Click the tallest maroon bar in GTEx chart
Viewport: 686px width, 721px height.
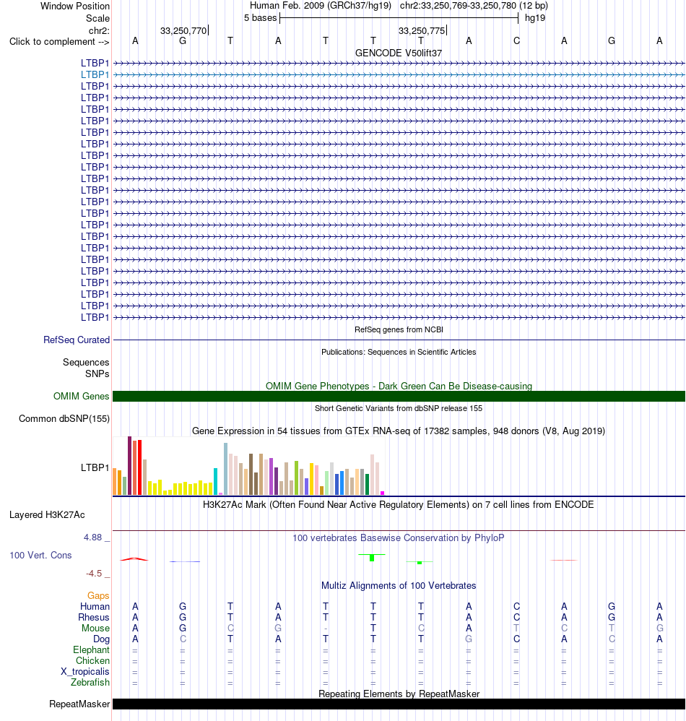(129, 465)
